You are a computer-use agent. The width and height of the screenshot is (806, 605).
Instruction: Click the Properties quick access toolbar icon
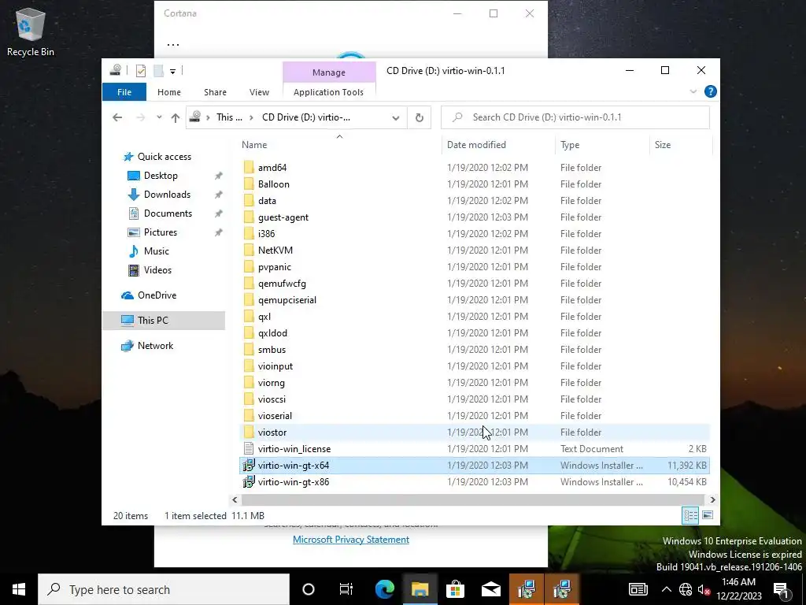pos(140,71)
